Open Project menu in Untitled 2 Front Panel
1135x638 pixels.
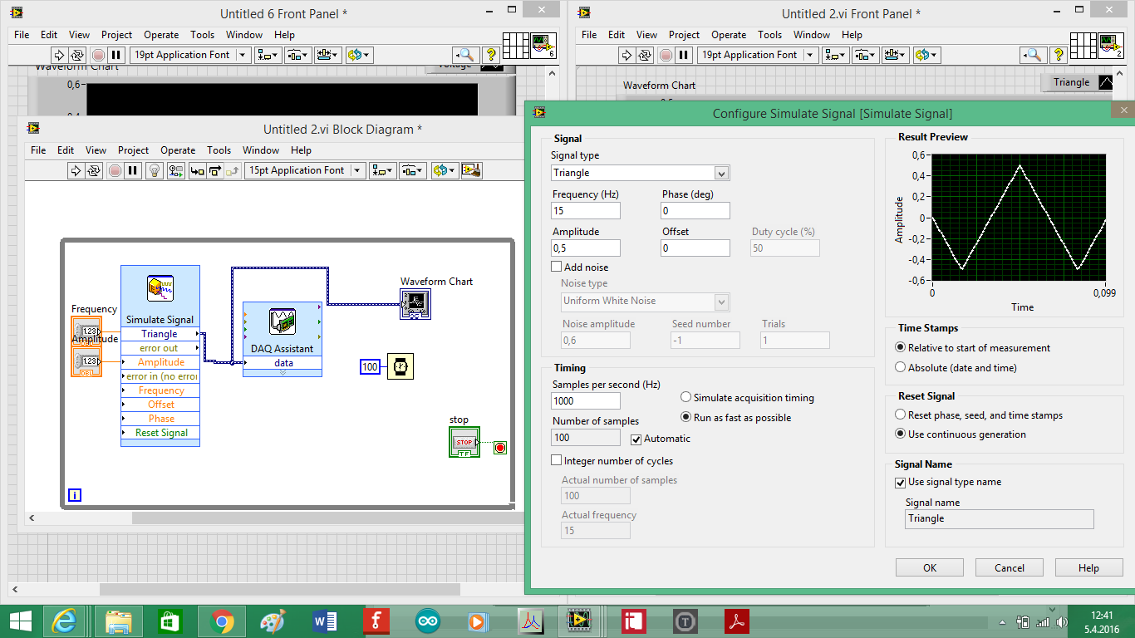pyautogui.click(x=684, y=35)
